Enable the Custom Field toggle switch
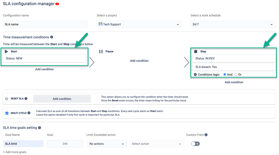Screen dimensions: 279x155 click(x=195, y=144)
